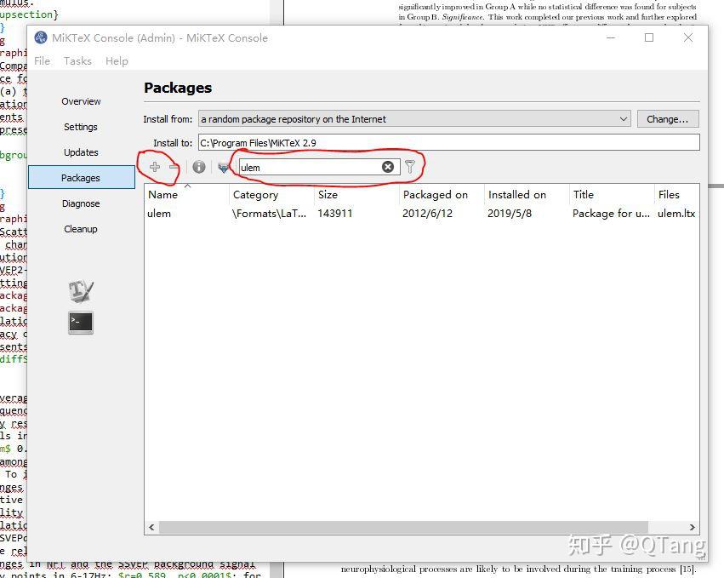Switch to the Updates page
This screenshot has width=724, height=578.
click(x=82, y=152)
